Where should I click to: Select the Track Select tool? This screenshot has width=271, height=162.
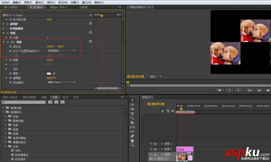pyautogui.click(x=132, y=105)
